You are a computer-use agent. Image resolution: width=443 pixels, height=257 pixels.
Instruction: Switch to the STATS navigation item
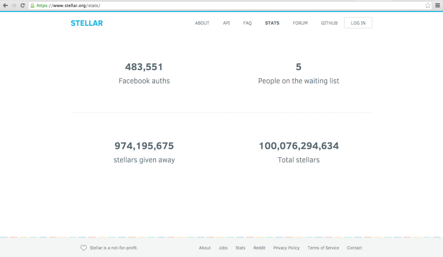[272, 23]
